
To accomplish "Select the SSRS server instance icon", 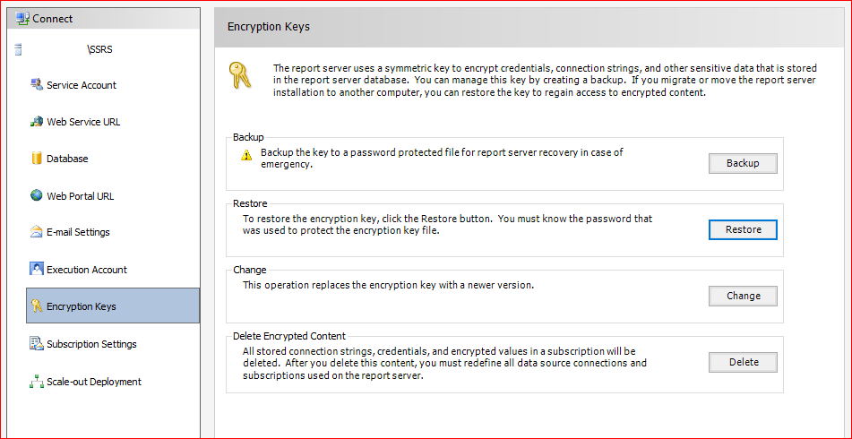I will pos(19,50).
